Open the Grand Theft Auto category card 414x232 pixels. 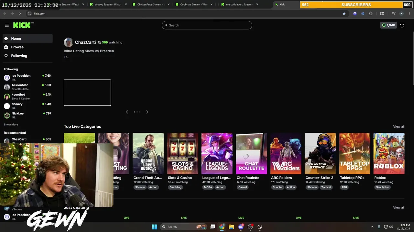(148, 153)
